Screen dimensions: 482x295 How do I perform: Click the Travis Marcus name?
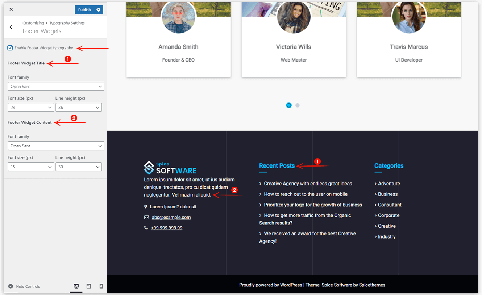tap(409, 47)
